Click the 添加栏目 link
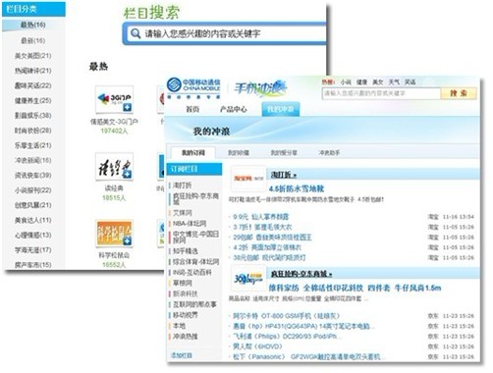 (x=182, y=355)
